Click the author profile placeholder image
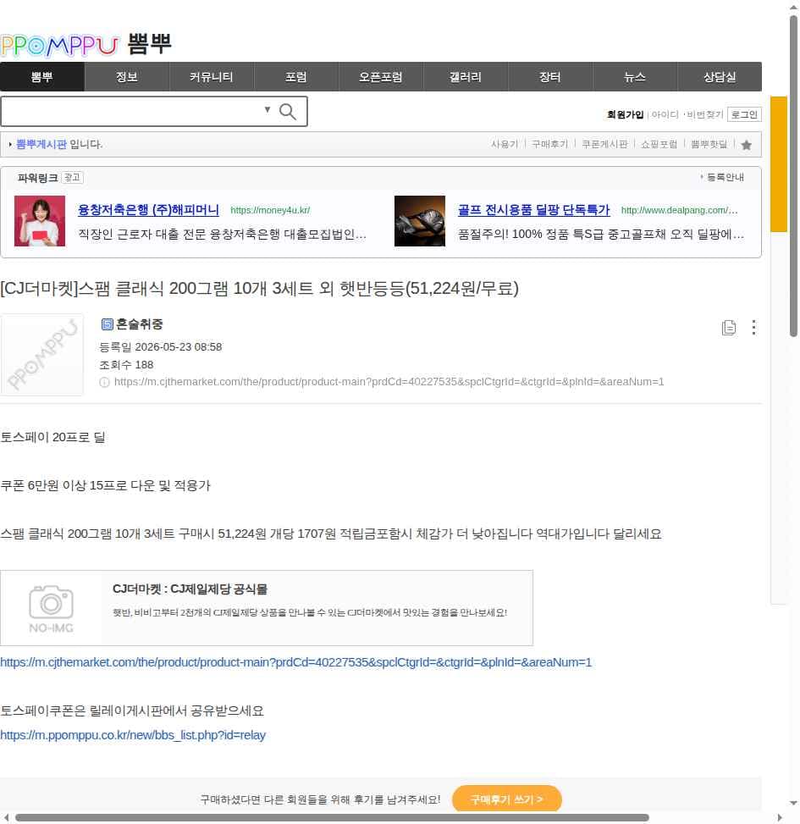 41,355
